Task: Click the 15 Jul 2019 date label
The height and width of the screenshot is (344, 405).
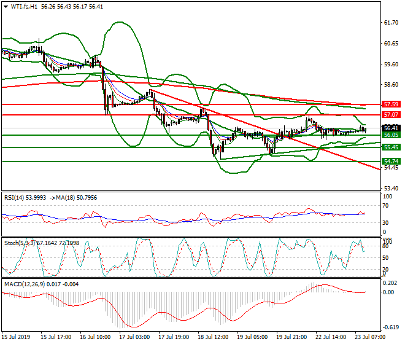Action: (x=17, y=337)
